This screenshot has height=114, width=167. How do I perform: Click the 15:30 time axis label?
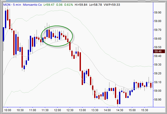tap(144, 110)
